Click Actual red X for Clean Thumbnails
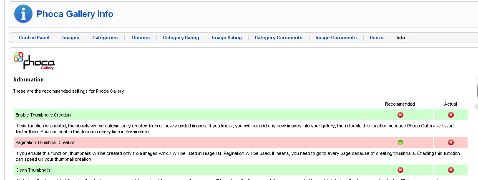The image size is (478, 180). point(450,170)
